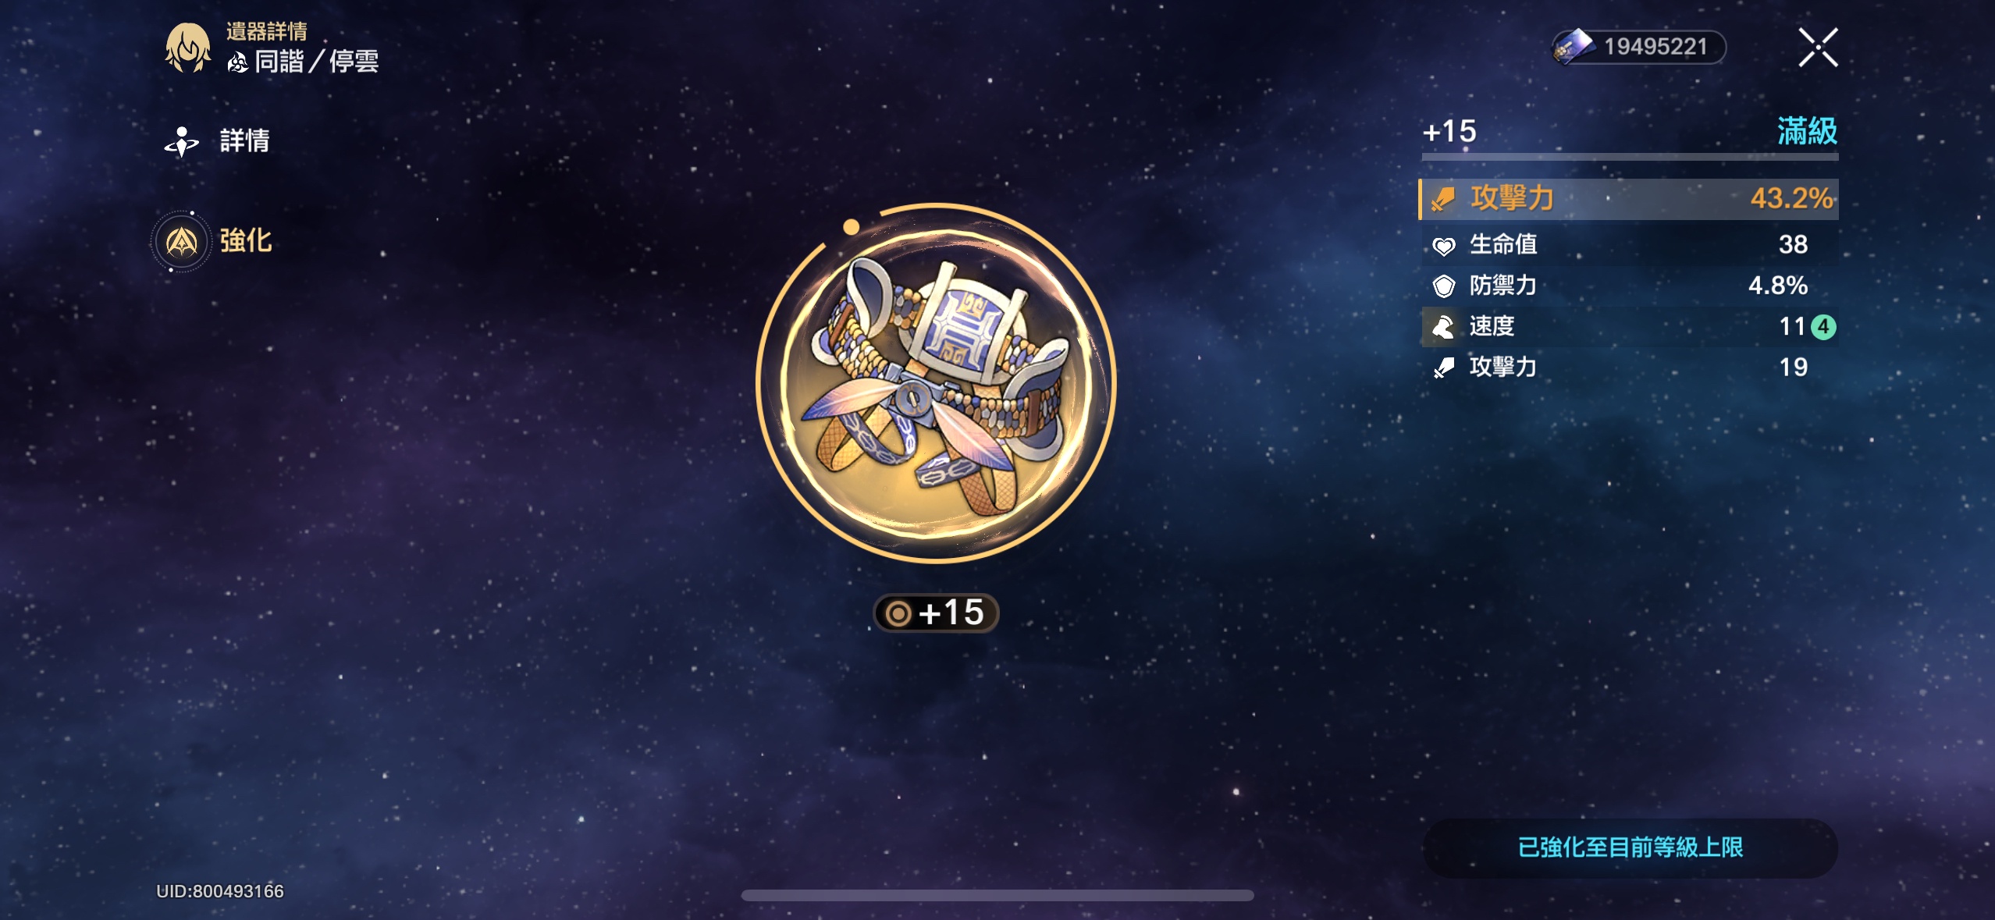The height and width of the screenshot is (920, 1995).
Task: Switch to the 強化 enhance tab
Action: click(213, 241)
